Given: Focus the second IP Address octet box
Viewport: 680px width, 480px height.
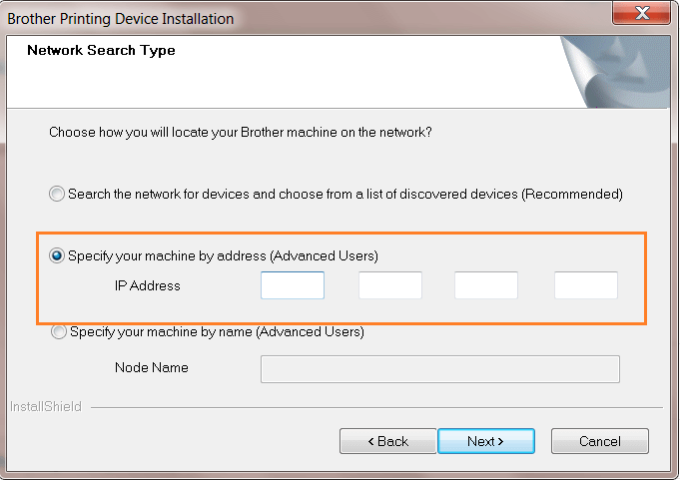Looking at the screenshot, I should pyautogui.click(x=389, y=285).
